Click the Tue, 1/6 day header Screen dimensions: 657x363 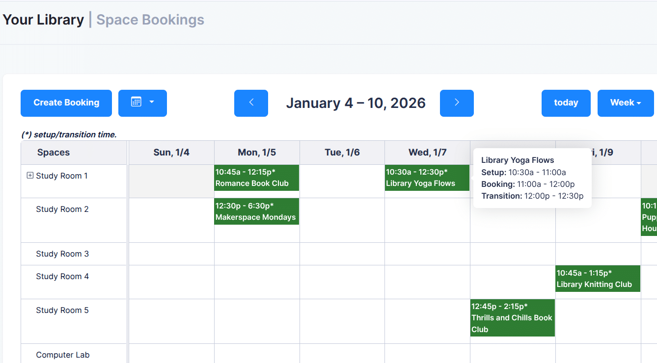pyautogui.click(x=342, y=153)
